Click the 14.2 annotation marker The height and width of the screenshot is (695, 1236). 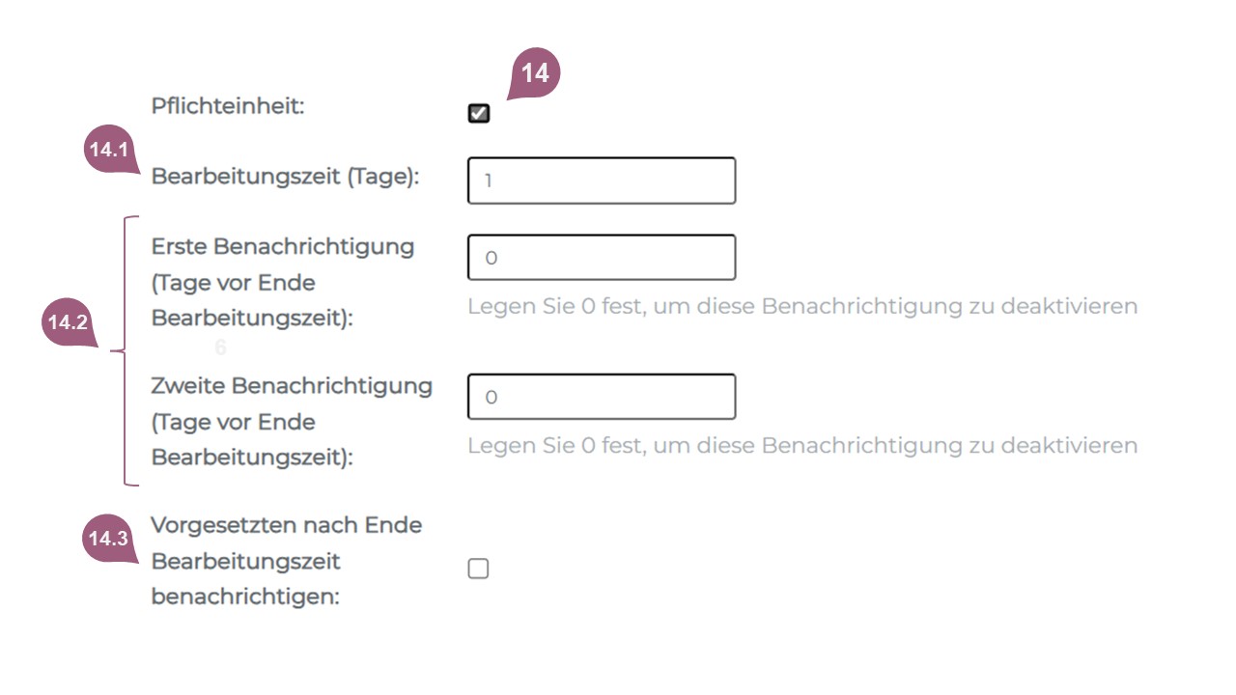(68, 322)
